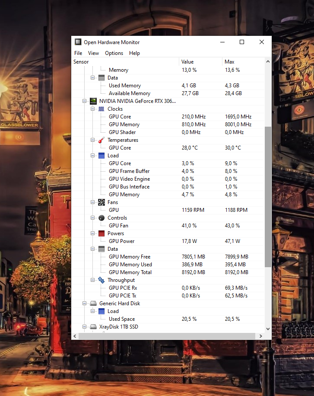Screen dimensions: 314x396
Task: Select the GPU Memory clock row showing 810,0 MHz
Action: (168, 125)
